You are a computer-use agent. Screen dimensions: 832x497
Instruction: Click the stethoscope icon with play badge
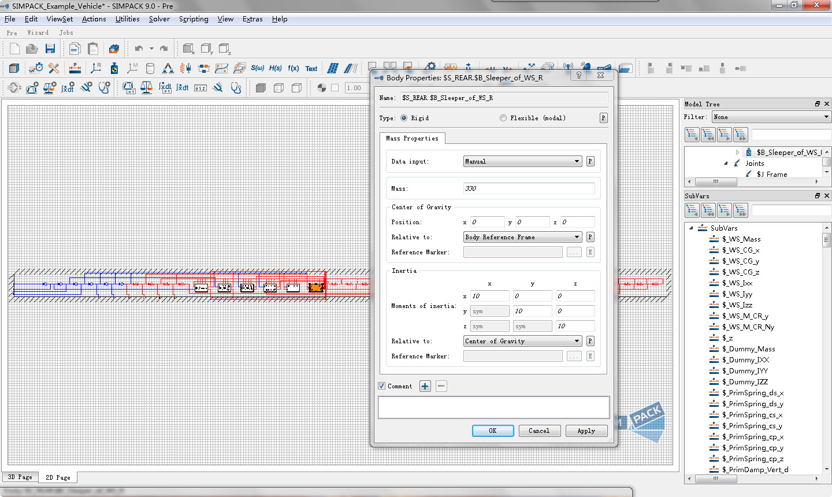click(x=104, y=88)
